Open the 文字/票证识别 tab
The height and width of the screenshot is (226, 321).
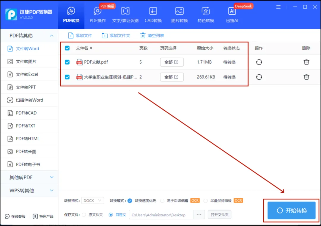coord(125,15)
